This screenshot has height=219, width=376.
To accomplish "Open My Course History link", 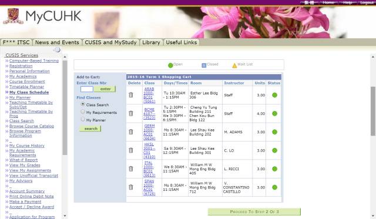I will pyautogui.click(x=27, y=146).
